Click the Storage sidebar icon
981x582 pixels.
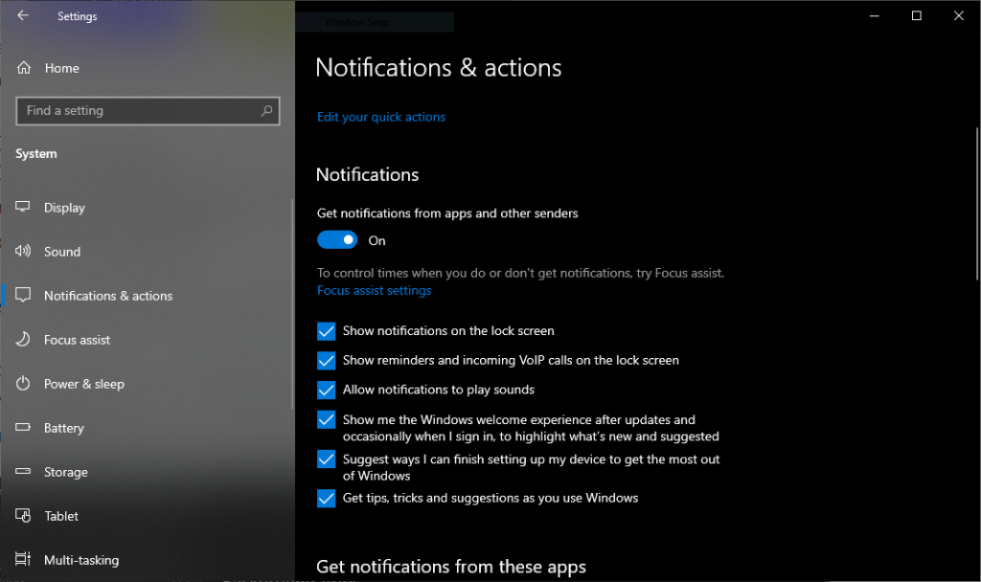23,471
